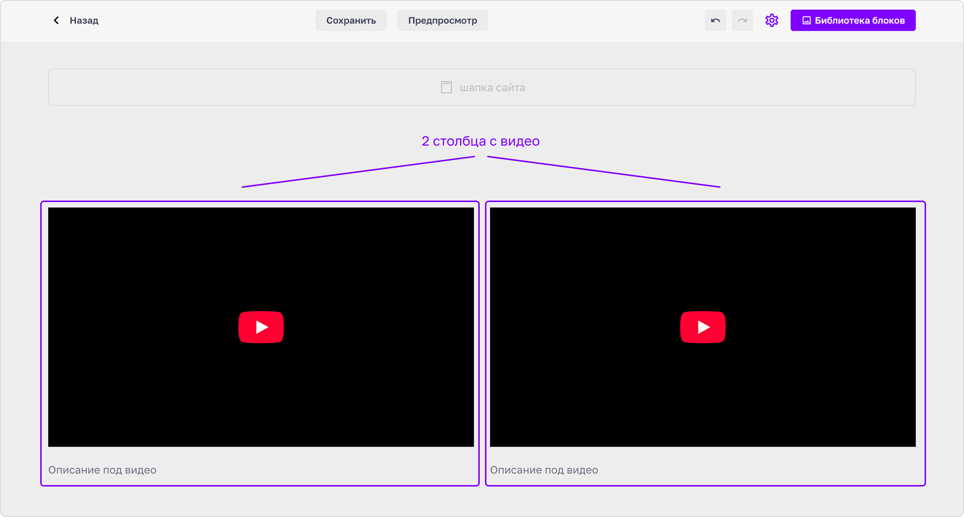Edit the right Описание под видео text
Screen dimensions: 964x517
544,470
